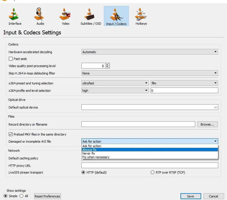Click the x264 level input field
Viewport: 227px width, 200px height.
tap(184, 90)
